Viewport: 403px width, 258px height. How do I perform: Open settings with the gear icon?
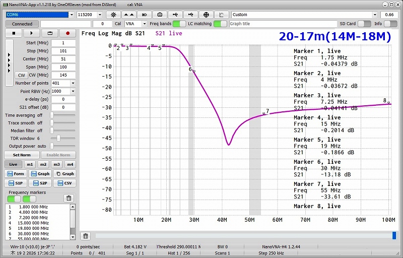[x=113, y=15]
